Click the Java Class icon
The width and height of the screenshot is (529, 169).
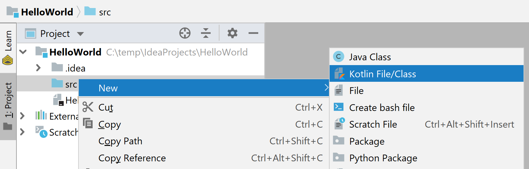(x=338, y=57)
